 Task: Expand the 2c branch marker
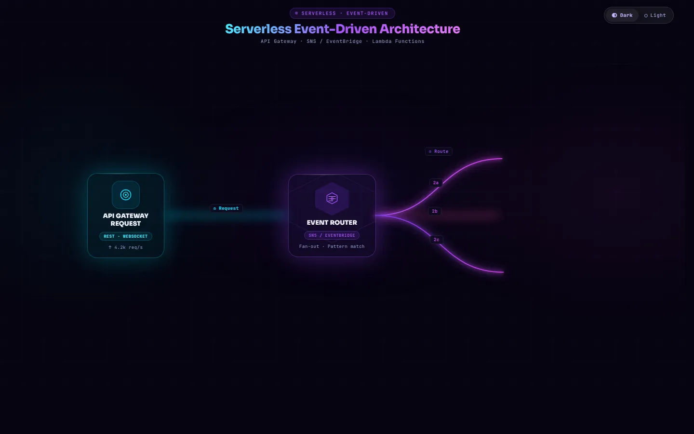tap(436, 239)
